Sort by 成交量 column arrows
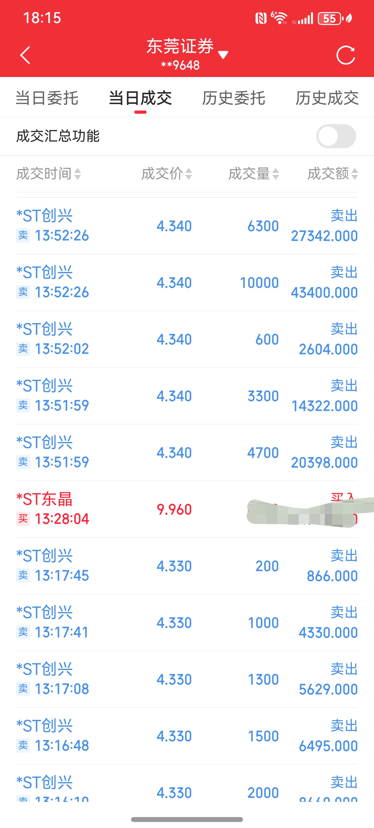Image resolution: width=374 pixels, height=828 pixels. 276,174
